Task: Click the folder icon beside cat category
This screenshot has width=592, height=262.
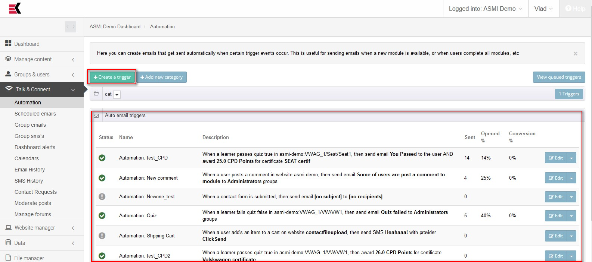Action: point(96,94)
